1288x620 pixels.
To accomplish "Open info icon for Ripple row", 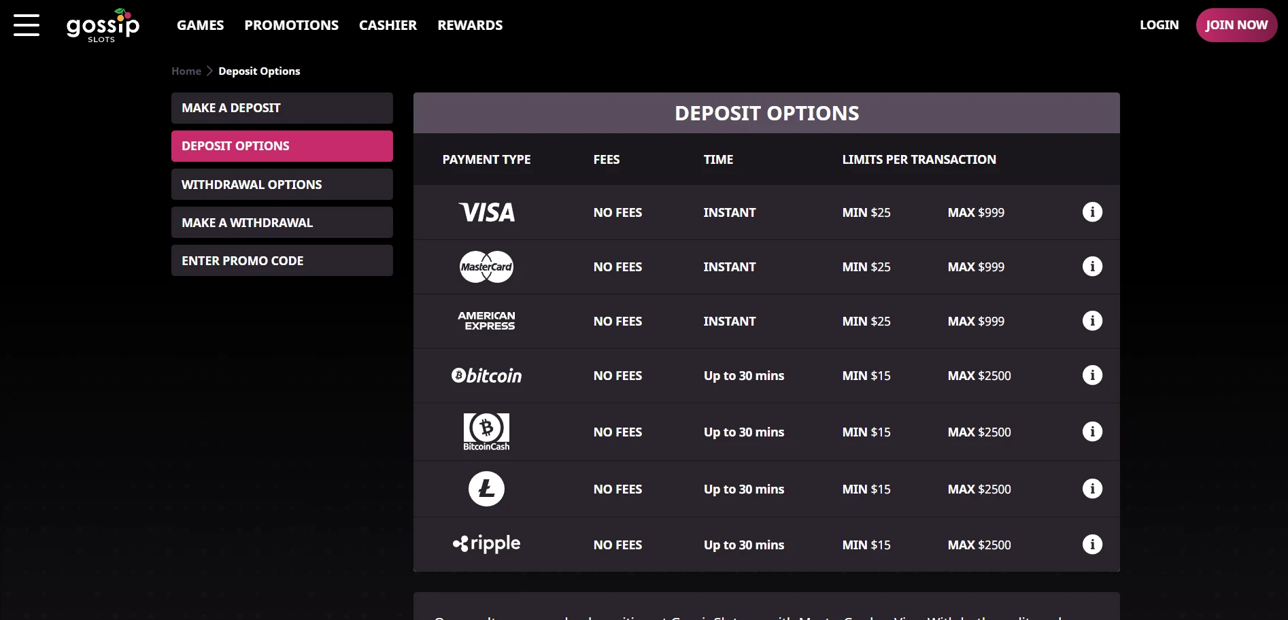I will [x=1092, y=545].
